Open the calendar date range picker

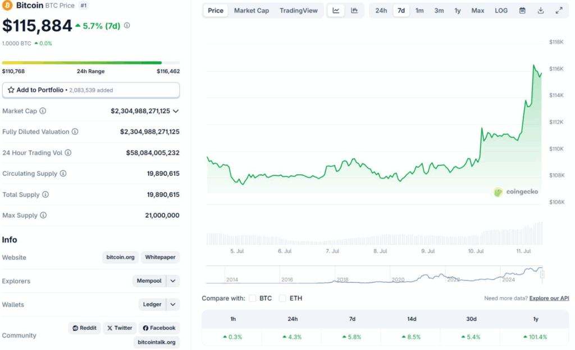[x=522, y=11]
